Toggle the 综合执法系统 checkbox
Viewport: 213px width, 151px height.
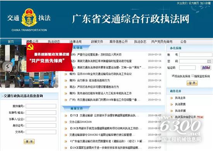[173, 76]
